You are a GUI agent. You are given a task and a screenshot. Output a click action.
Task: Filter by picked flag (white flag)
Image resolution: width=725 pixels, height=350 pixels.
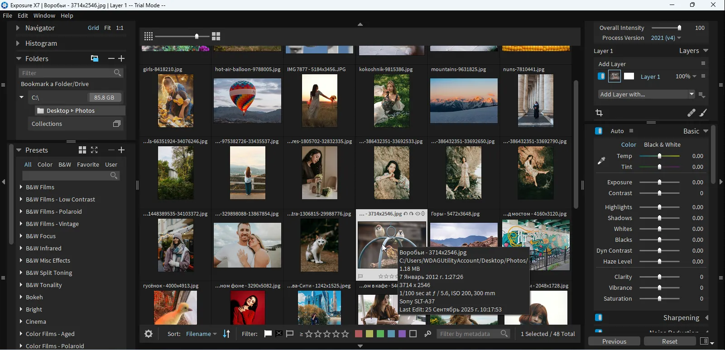pos(268,334)
